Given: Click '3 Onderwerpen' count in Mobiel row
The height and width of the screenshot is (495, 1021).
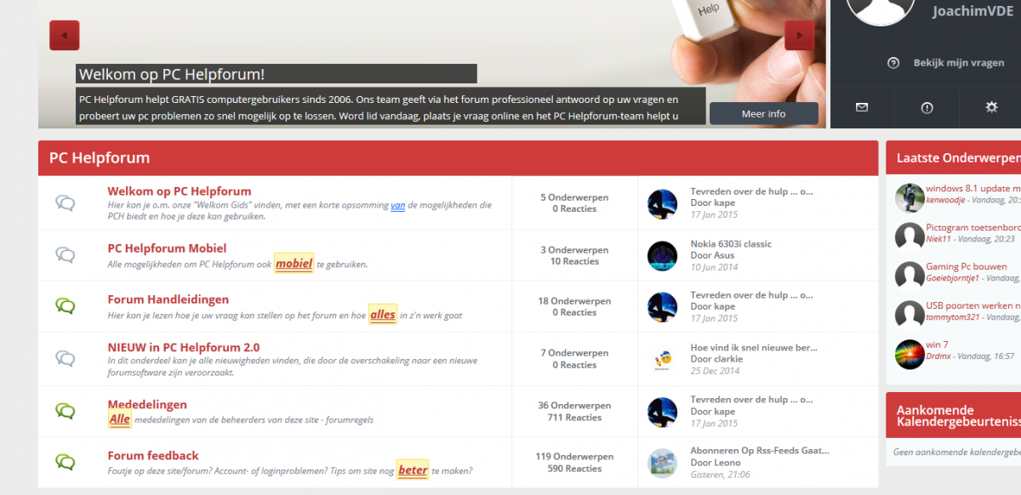Looking at the screenshot, I should tap(574, 250).
